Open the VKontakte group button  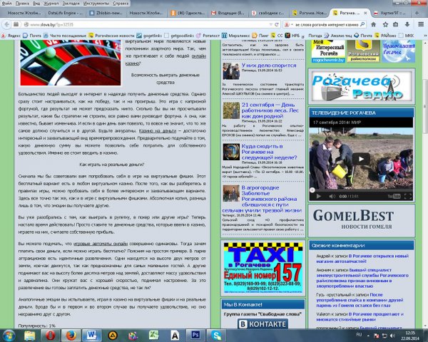pos(262,324)
